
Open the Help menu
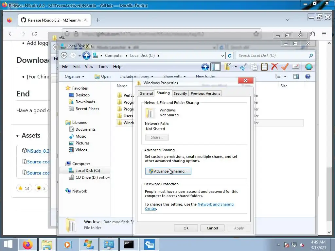coord(117,67)
